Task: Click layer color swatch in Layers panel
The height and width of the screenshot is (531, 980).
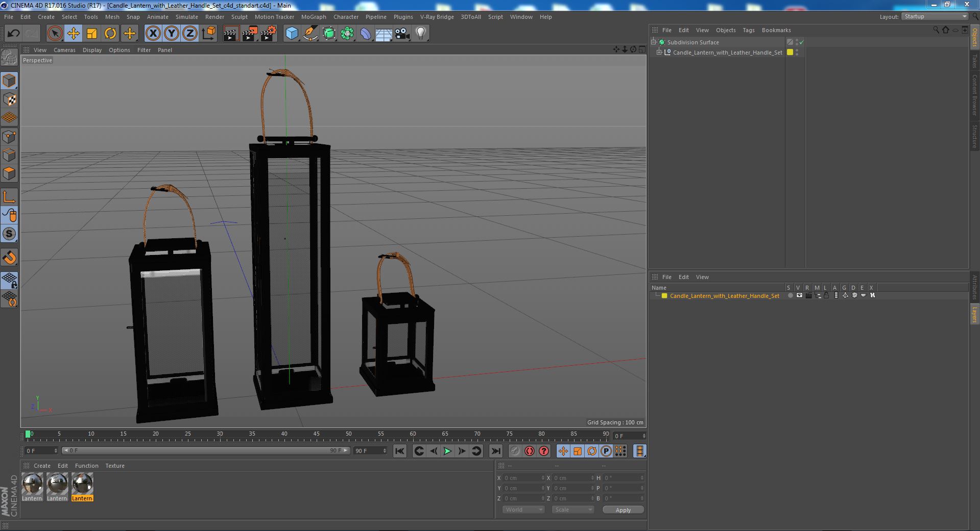Action: (664, 296)
